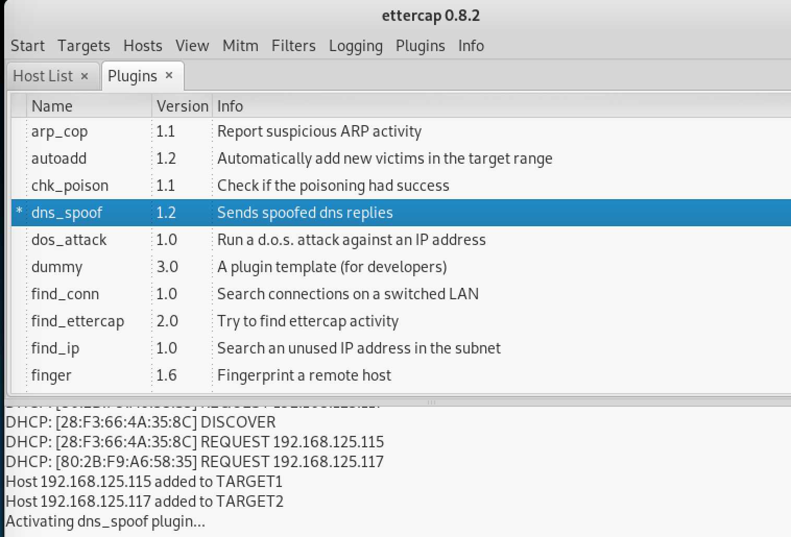The width and height of the screenshot is (791, 537).
Task: Click version 1.6 in finger row
Action: [166, 375]
